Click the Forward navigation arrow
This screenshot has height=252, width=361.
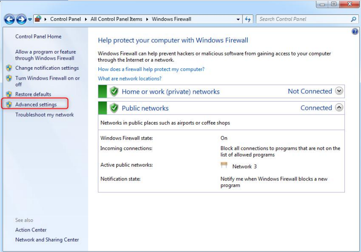[21, 19]
